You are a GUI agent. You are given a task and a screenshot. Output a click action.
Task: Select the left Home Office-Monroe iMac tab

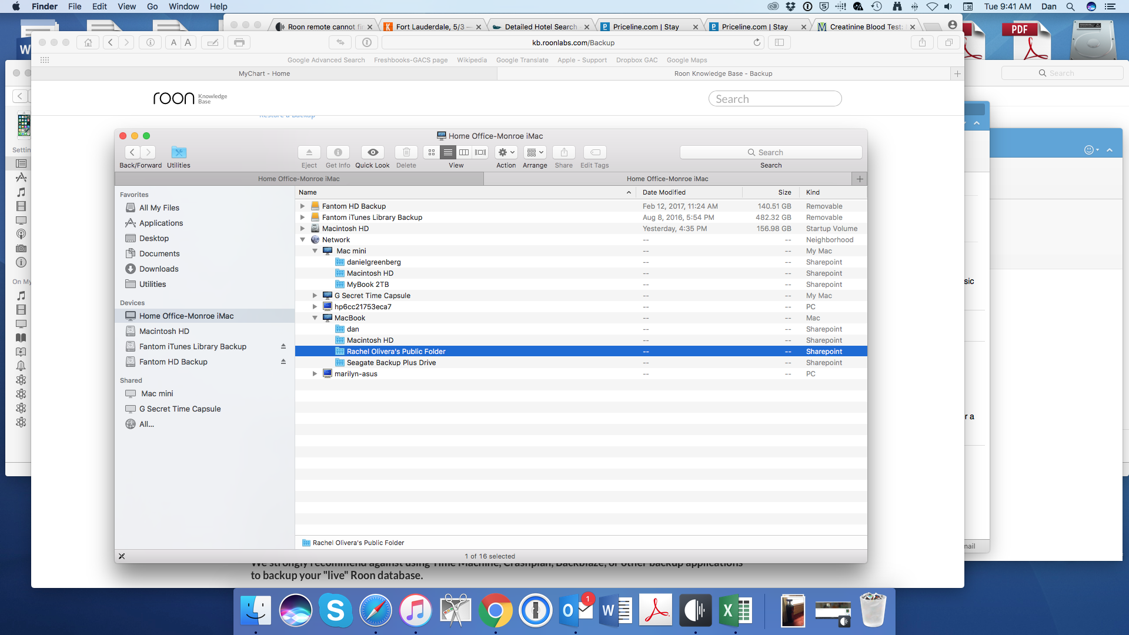tap(299, 179)
